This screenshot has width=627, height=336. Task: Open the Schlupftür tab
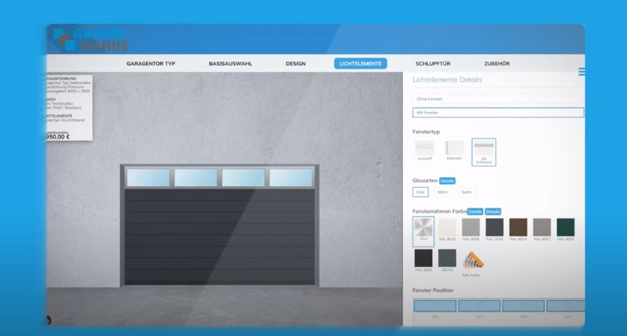tap(432, 64)
